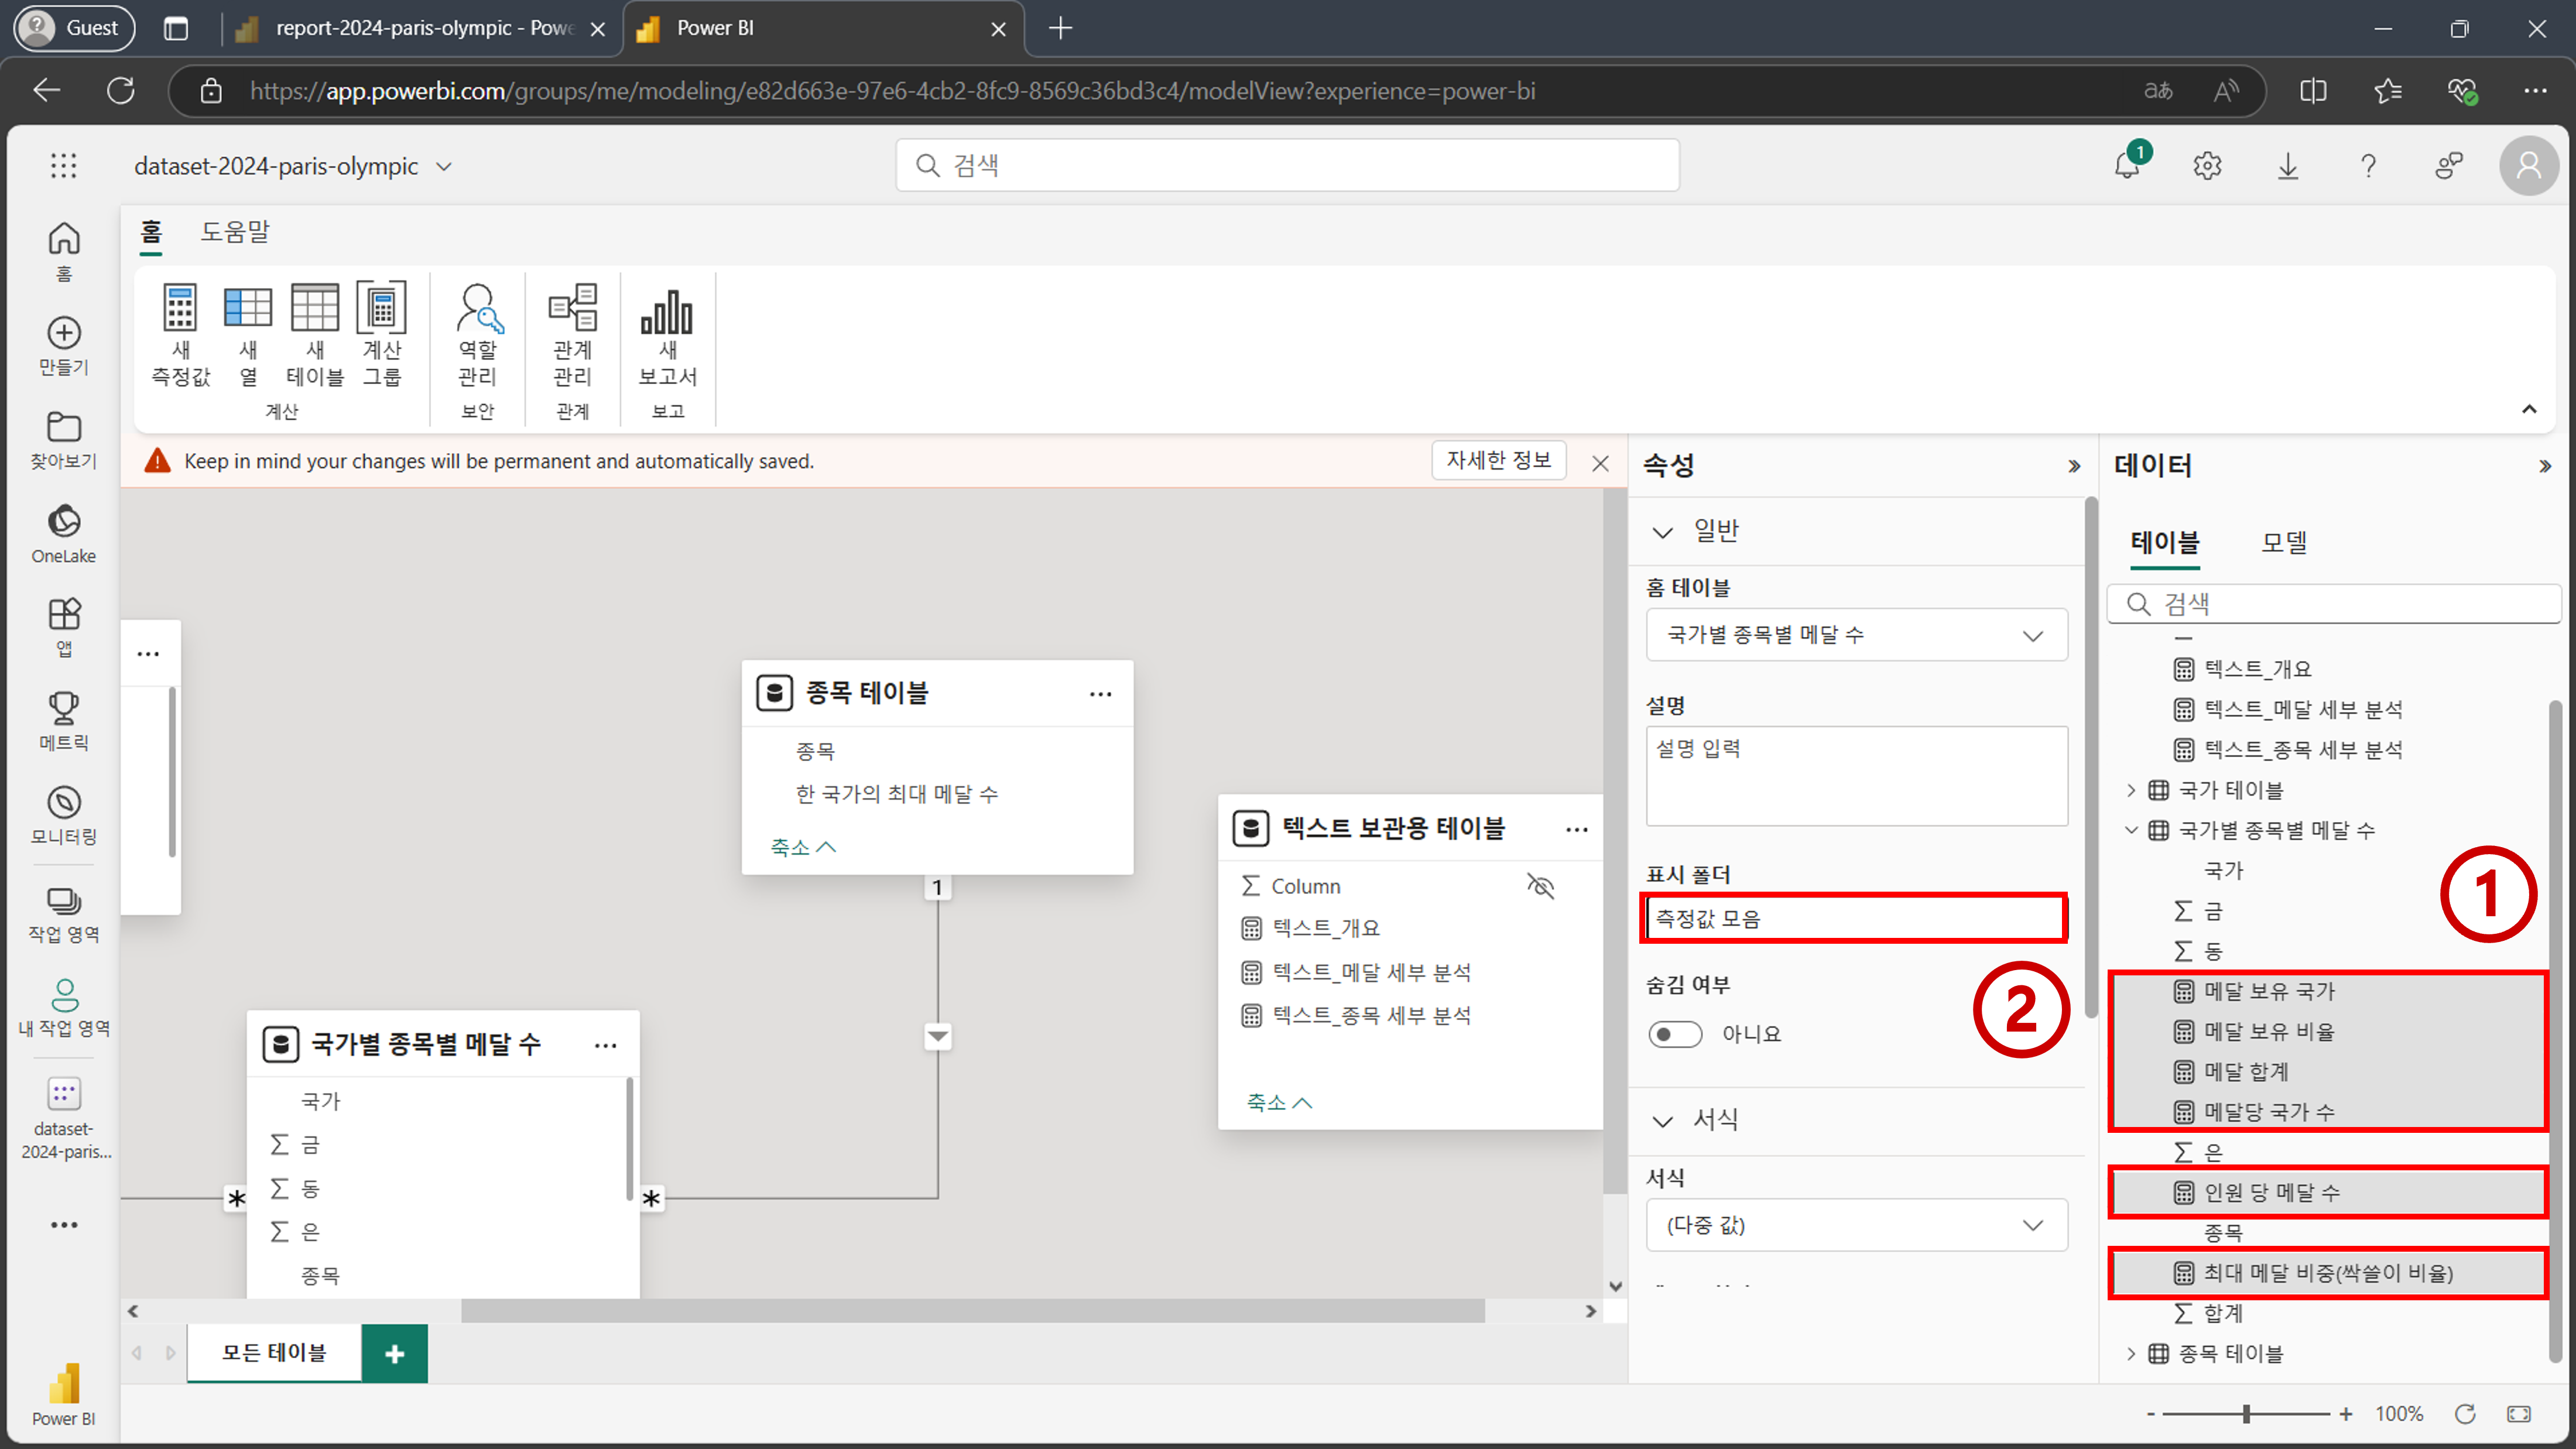Reset the zoom level icon
Screen dimensions: 2576x1449
click(x=2465, y=1414)
